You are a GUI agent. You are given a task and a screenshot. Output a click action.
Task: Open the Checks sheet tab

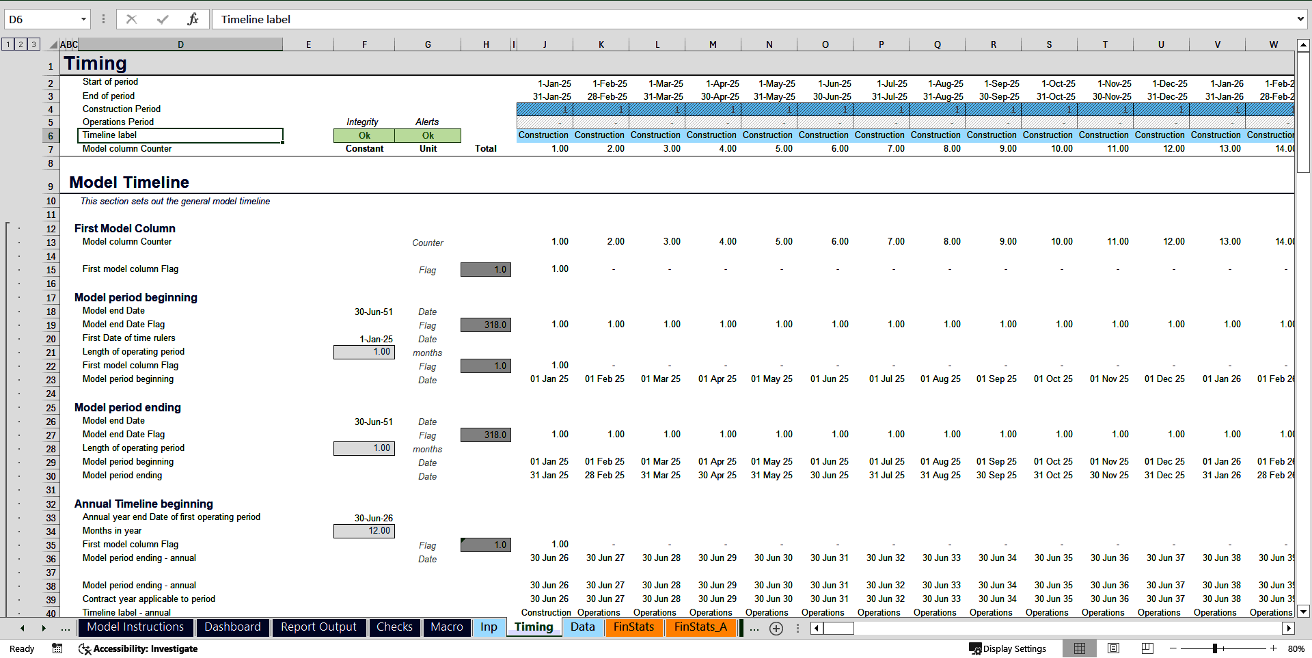[394, 627]
